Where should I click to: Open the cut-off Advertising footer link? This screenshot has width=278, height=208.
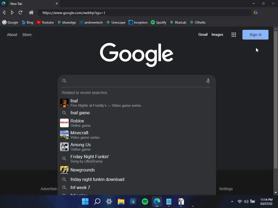[x=49, y=189]
